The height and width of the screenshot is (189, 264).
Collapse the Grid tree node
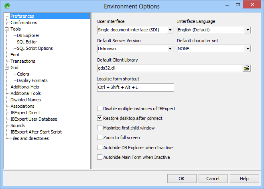tap(6, 68)
